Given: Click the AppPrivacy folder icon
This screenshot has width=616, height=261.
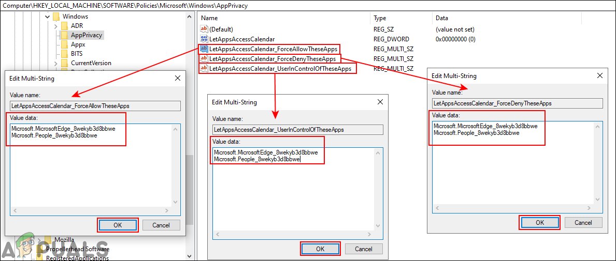Looking at the screenshot, I should 64,35.
